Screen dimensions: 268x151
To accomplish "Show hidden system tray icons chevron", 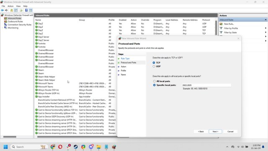I will click(x=227, y=147).
